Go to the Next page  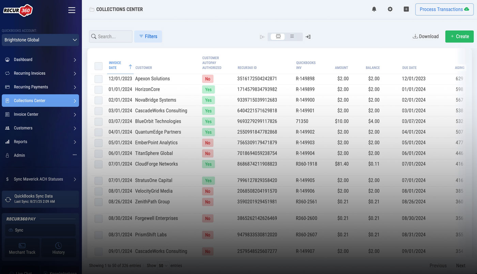461,265
